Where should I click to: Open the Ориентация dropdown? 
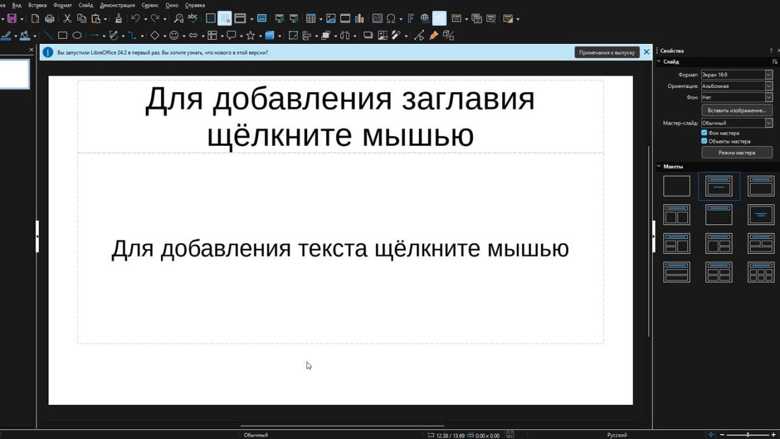(768, 85)
